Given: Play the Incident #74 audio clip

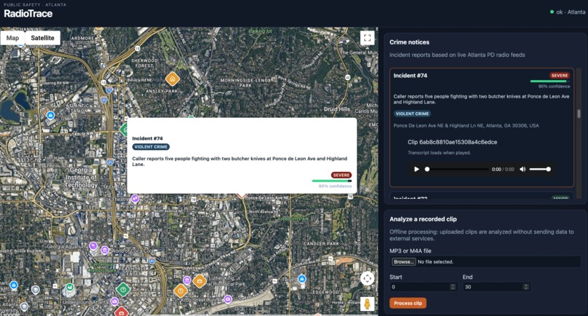Looking at the screenshot, I should [x=417, y=169].
